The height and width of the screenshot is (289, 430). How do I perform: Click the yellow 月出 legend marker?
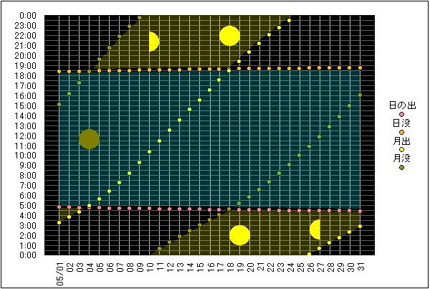pos(401,150)
